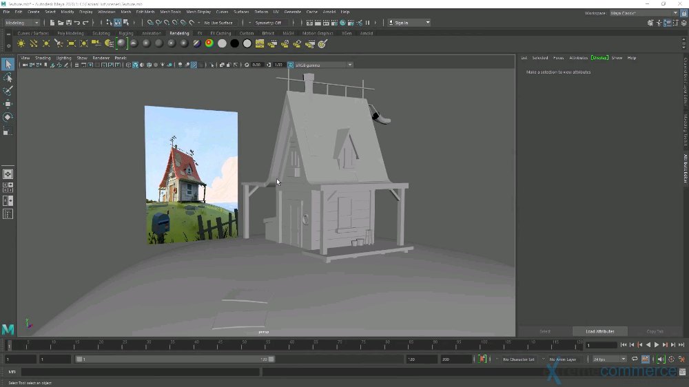Toggle the smooth shade all viewport icon

click(x=135, y=65)
